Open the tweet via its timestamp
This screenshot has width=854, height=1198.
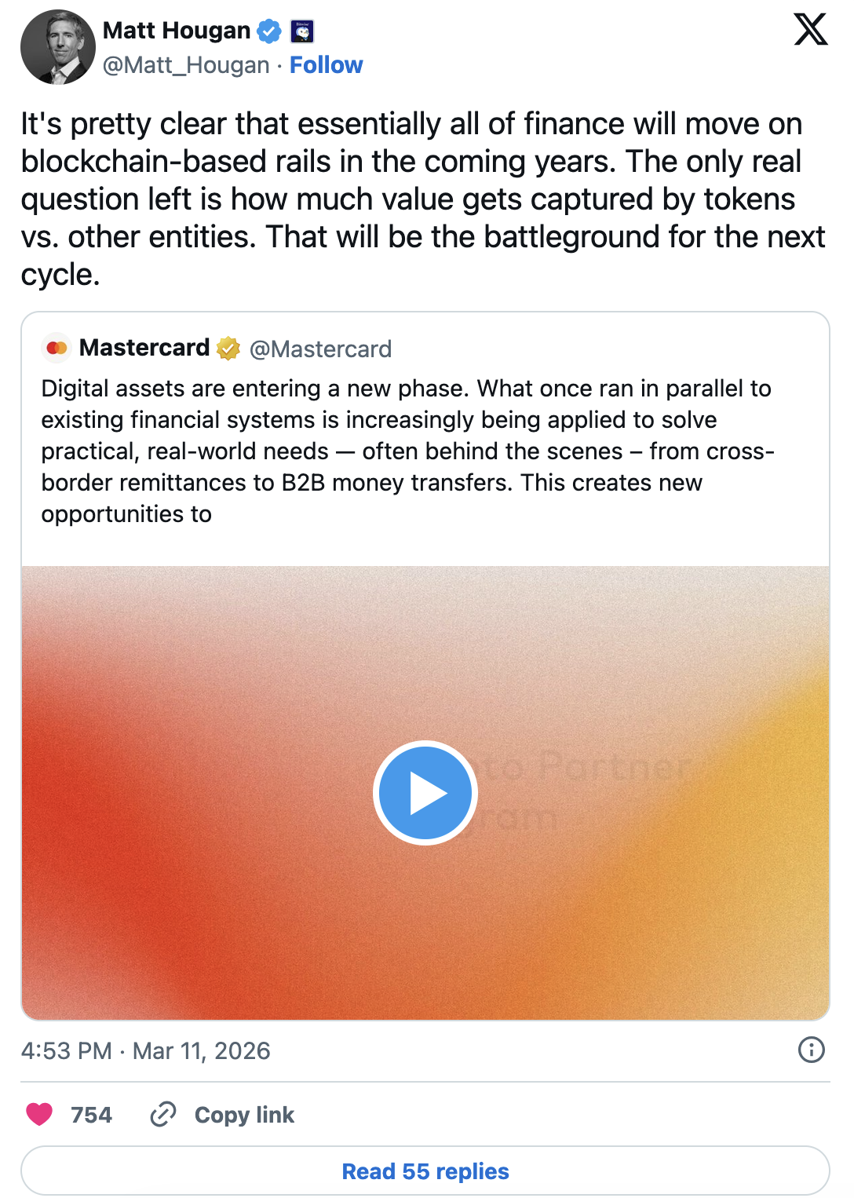coord(144,1050)
